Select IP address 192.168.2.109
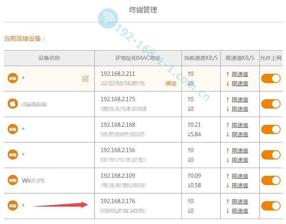This screenshot has height=224, width=286. pyautogui.click(x=118, y=176)
